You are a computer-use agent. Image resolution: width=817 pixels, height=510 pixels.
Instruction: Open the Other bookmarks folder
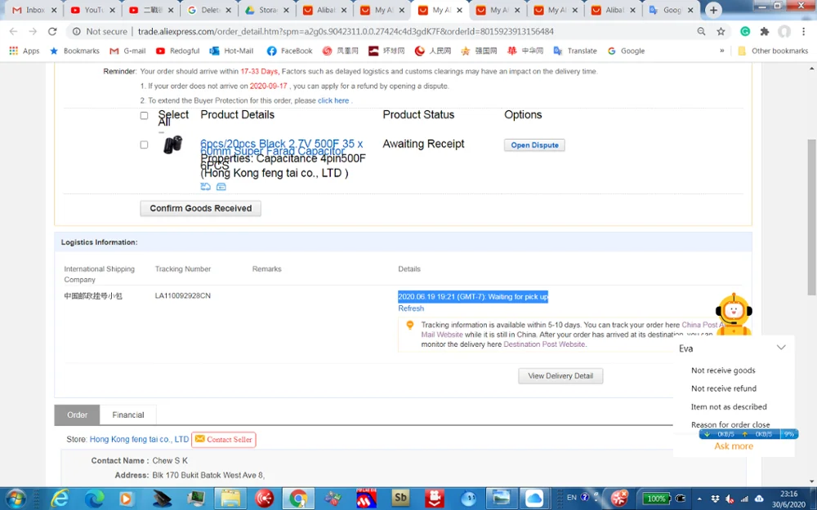[x=773, y=51]
